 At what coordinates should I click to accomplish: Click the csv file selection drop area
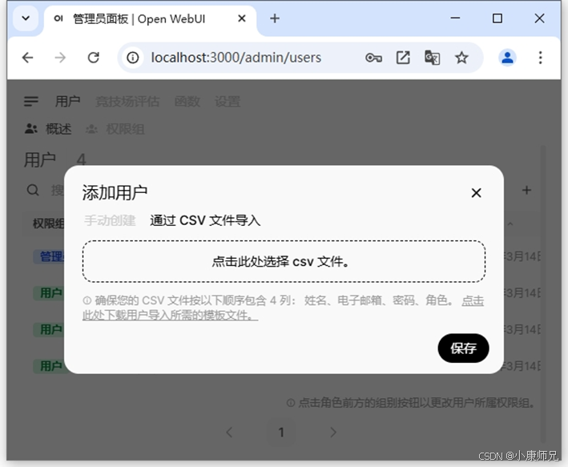[284, 261]
